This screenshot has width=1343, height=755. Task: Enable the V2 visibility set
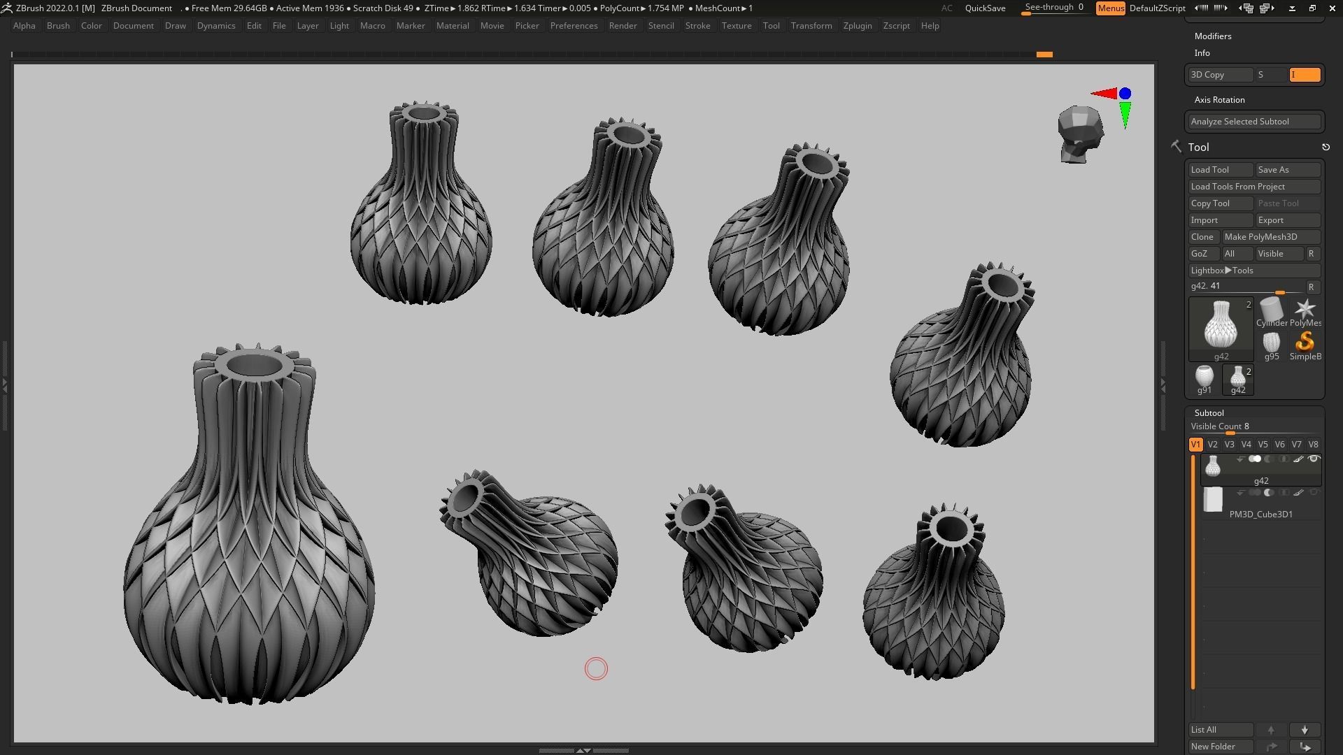point(1212,445)
